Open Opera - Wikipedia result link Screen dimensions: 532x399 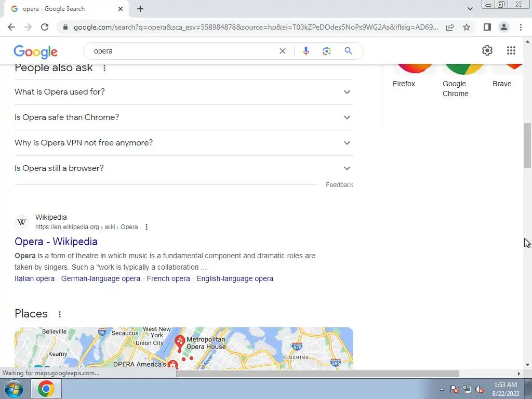56,242
